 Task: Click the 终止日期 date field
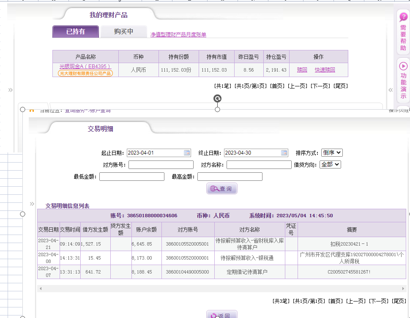(256, 153)
